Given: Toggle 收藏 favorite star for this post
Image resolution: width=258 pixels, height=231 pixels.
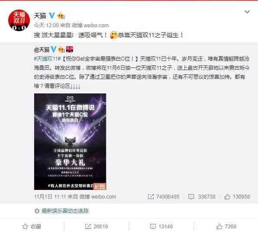Looking at the screenshot, I should [x=32, y=226].
